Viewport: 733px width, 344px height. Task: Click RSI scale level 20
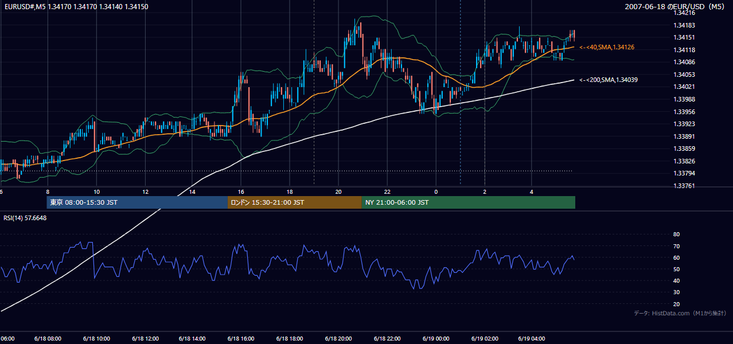[x=676, y=304]
